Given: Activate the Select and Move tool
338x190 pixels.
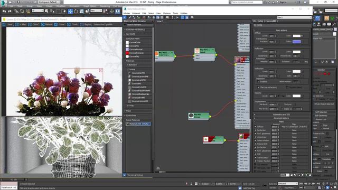Looking at the screenshot, I should click(70, 11).
